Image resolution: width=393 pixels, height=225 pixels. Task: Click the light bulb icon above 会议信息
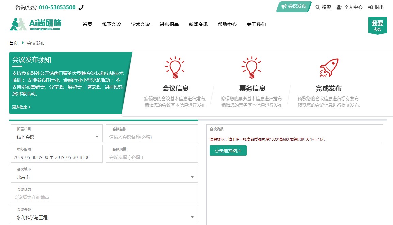coord(175,67)
